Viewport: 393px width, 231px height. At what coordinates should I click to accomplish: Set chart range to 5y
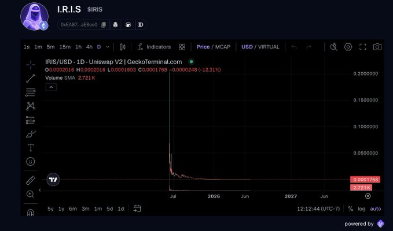[x=50, y=208]
